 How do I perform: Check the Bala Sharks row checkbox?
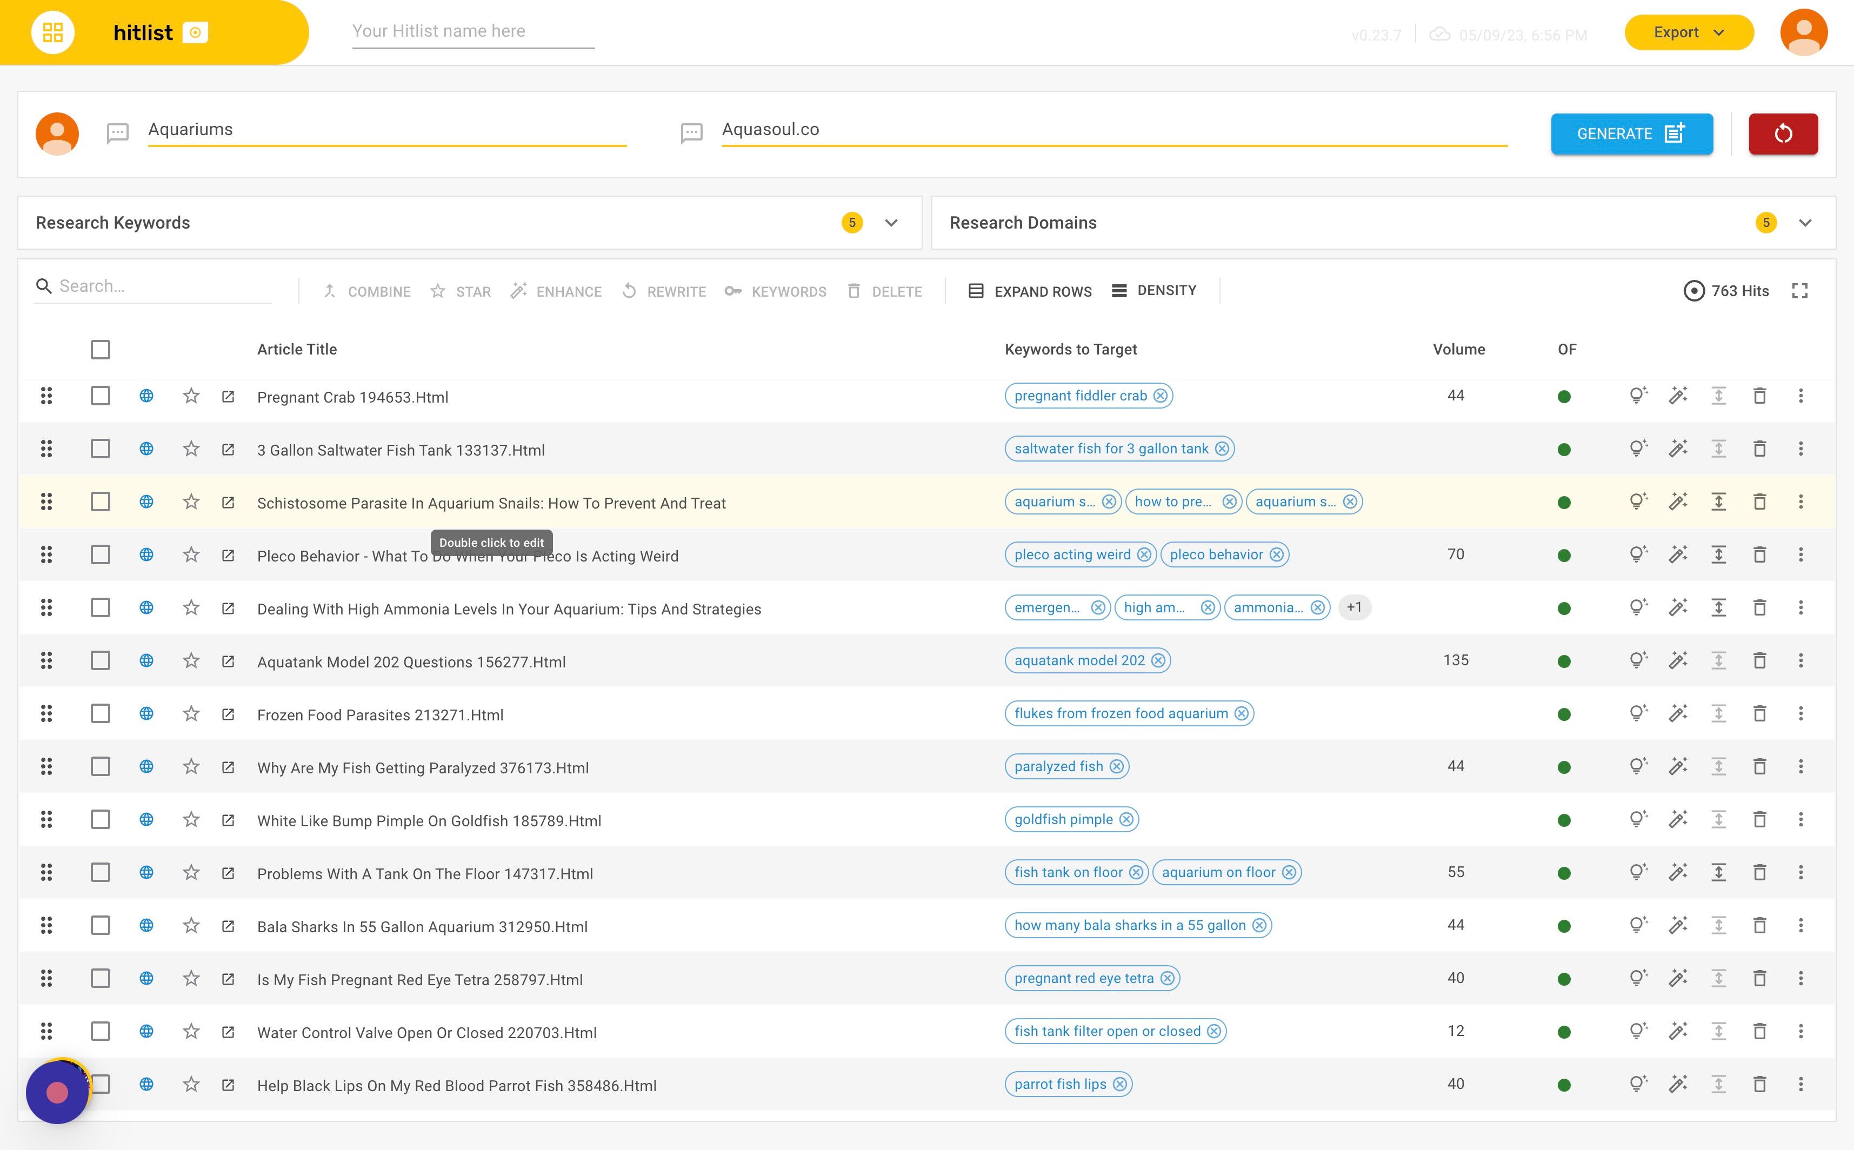click(99, 926)
